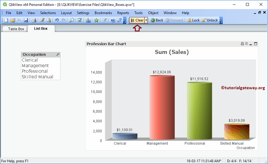Image resolution: width=268 pixels, height=164 pixels.
Task: Open the Help menu
Action: click(x=185, y=13)
